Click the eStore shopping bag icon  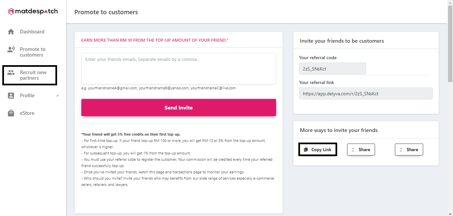click(x=11, y=113)
